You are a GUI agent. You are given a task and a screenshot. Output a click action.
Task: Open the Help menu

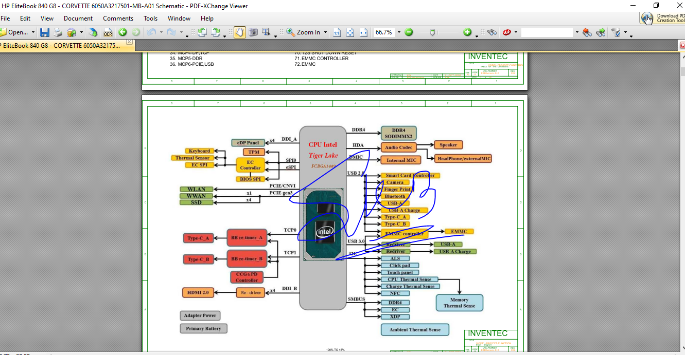coord(207,18)
